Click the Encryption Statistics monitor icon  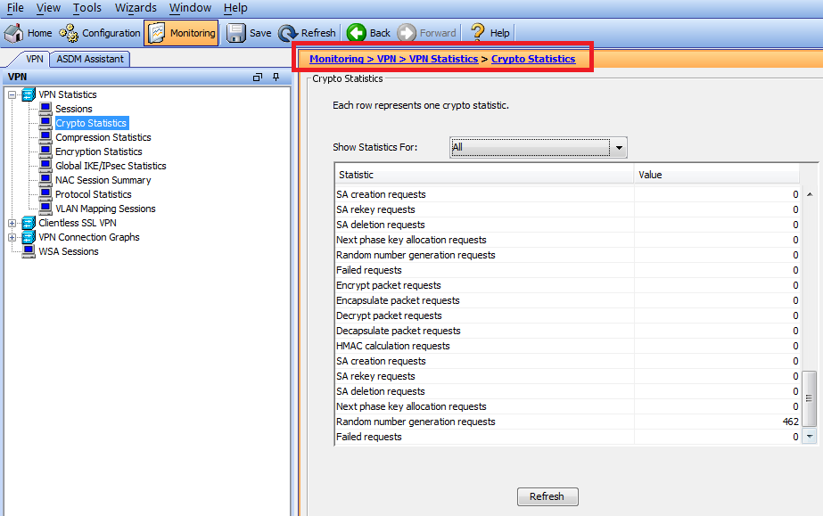pos(45,152)
